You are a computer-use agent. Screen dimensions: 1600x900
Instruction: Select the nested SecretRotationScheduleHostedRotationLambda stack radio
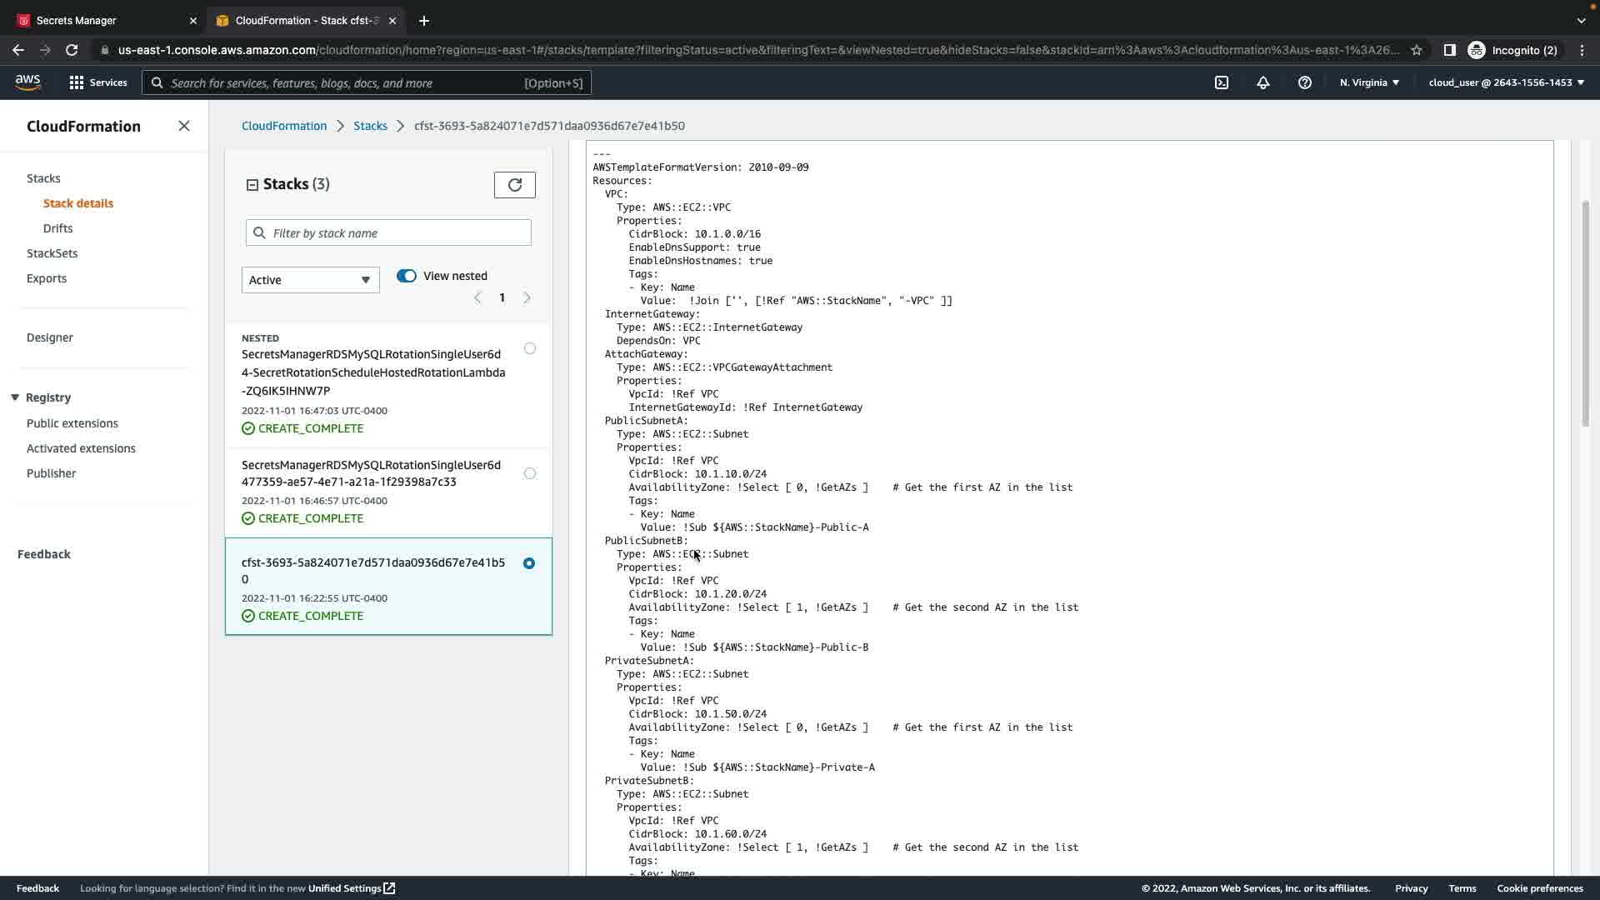tap(530, 348)
